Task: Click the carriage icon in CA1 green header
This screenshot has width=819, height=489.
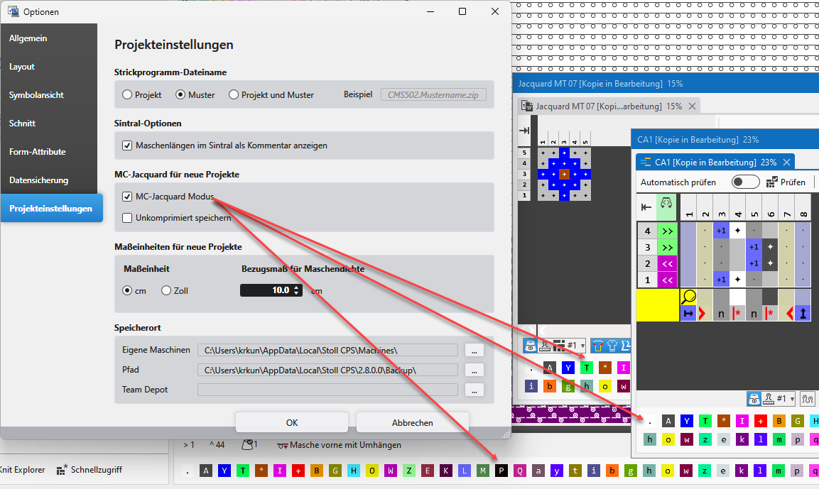Action: pyautogui.click(x=667, y=204)
